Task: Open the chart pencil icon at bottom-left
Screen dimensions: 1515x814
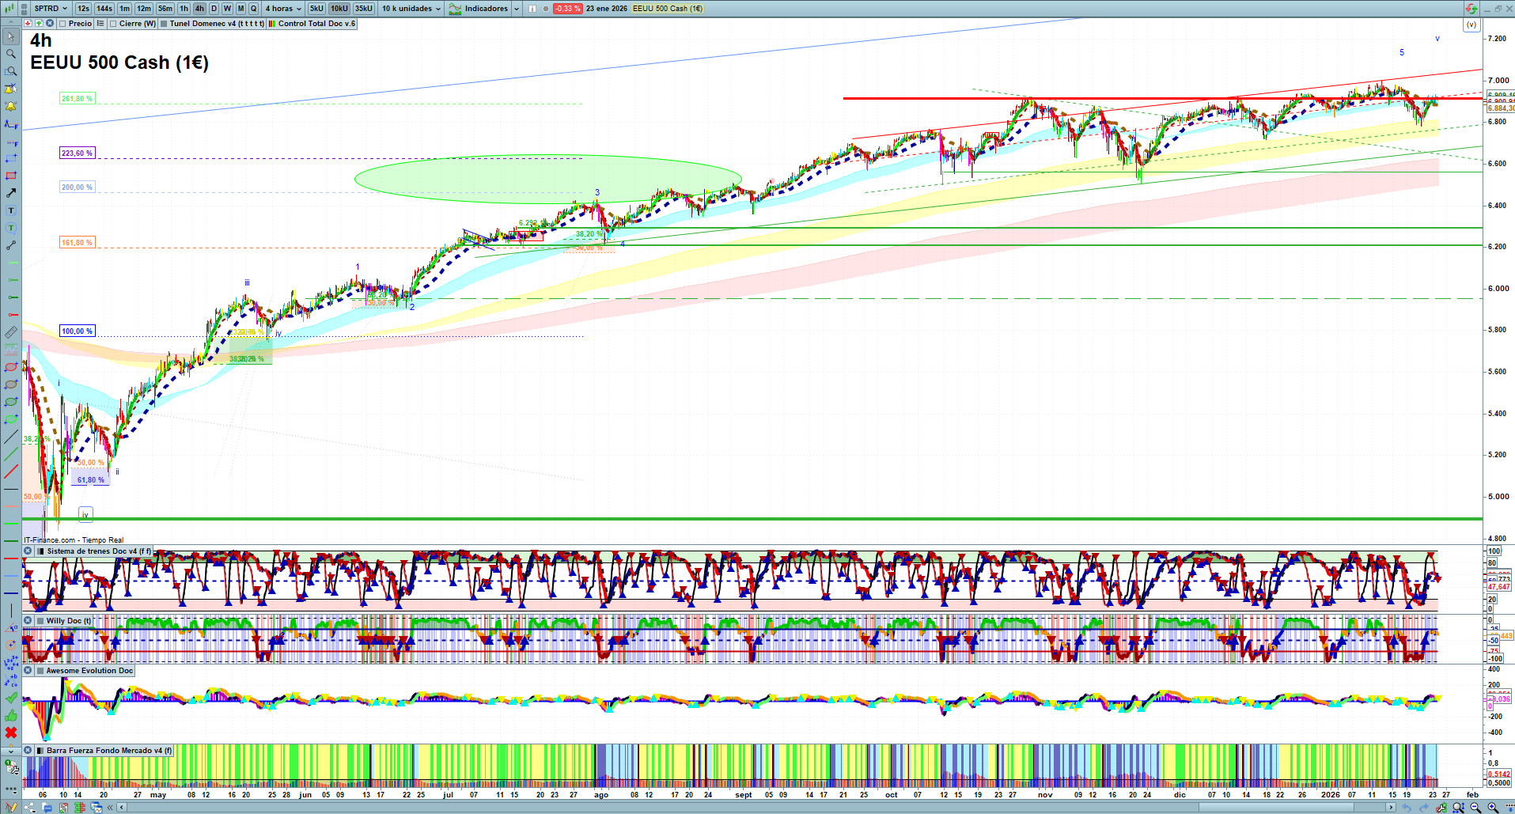Action: point(11,808)
